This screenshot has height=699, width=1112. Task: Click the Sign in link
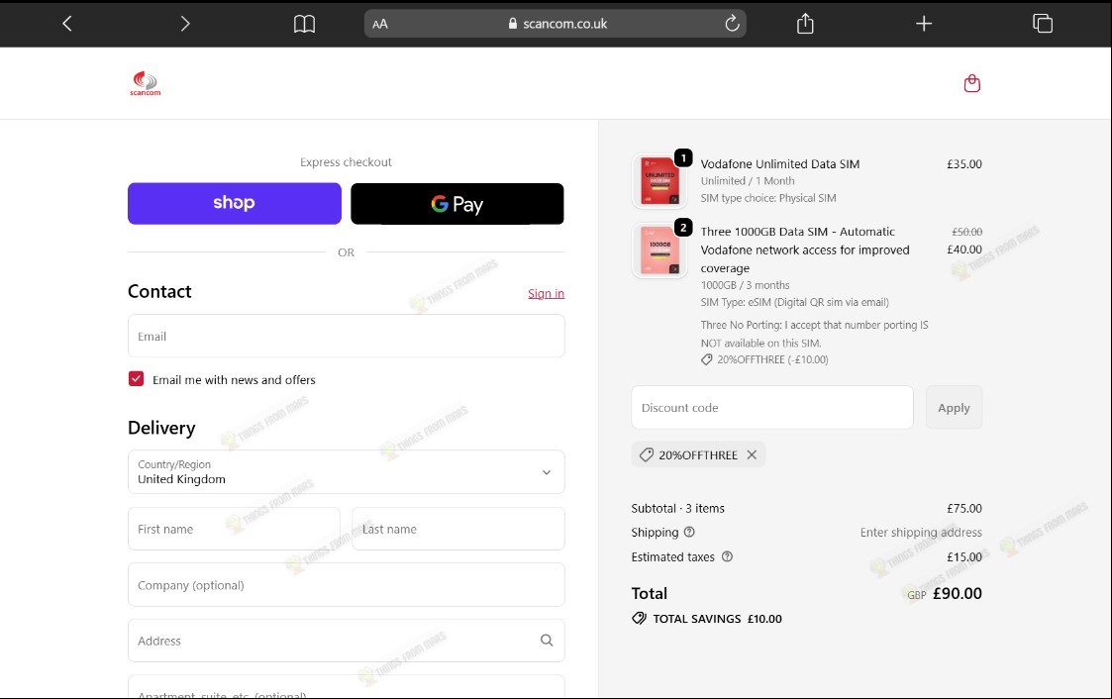[546, 293]
